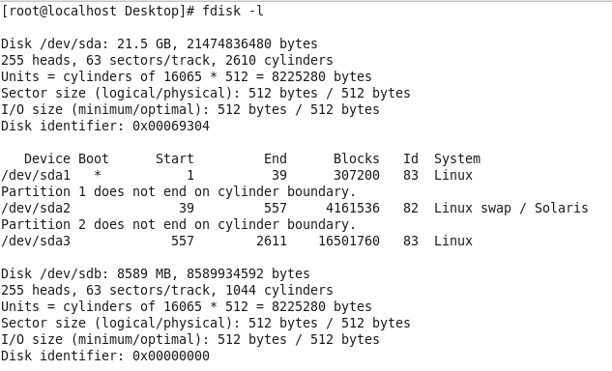Viewport: 612px width, 371px height.
Task: Click Partition 1 cylinder boundary warning
Action: tap(178, 191)
